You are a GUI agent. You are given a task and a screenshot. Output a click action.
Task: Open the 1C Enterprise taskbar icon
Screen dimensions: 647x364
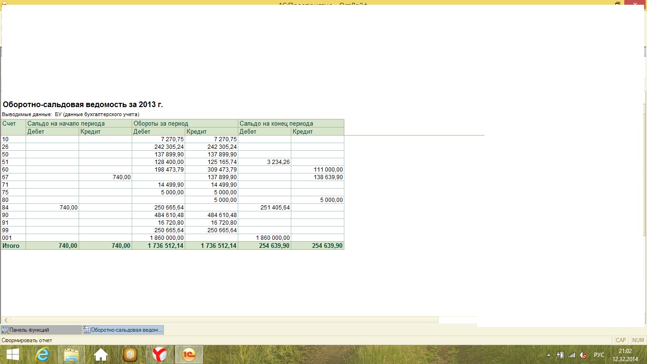coord(189,355)
